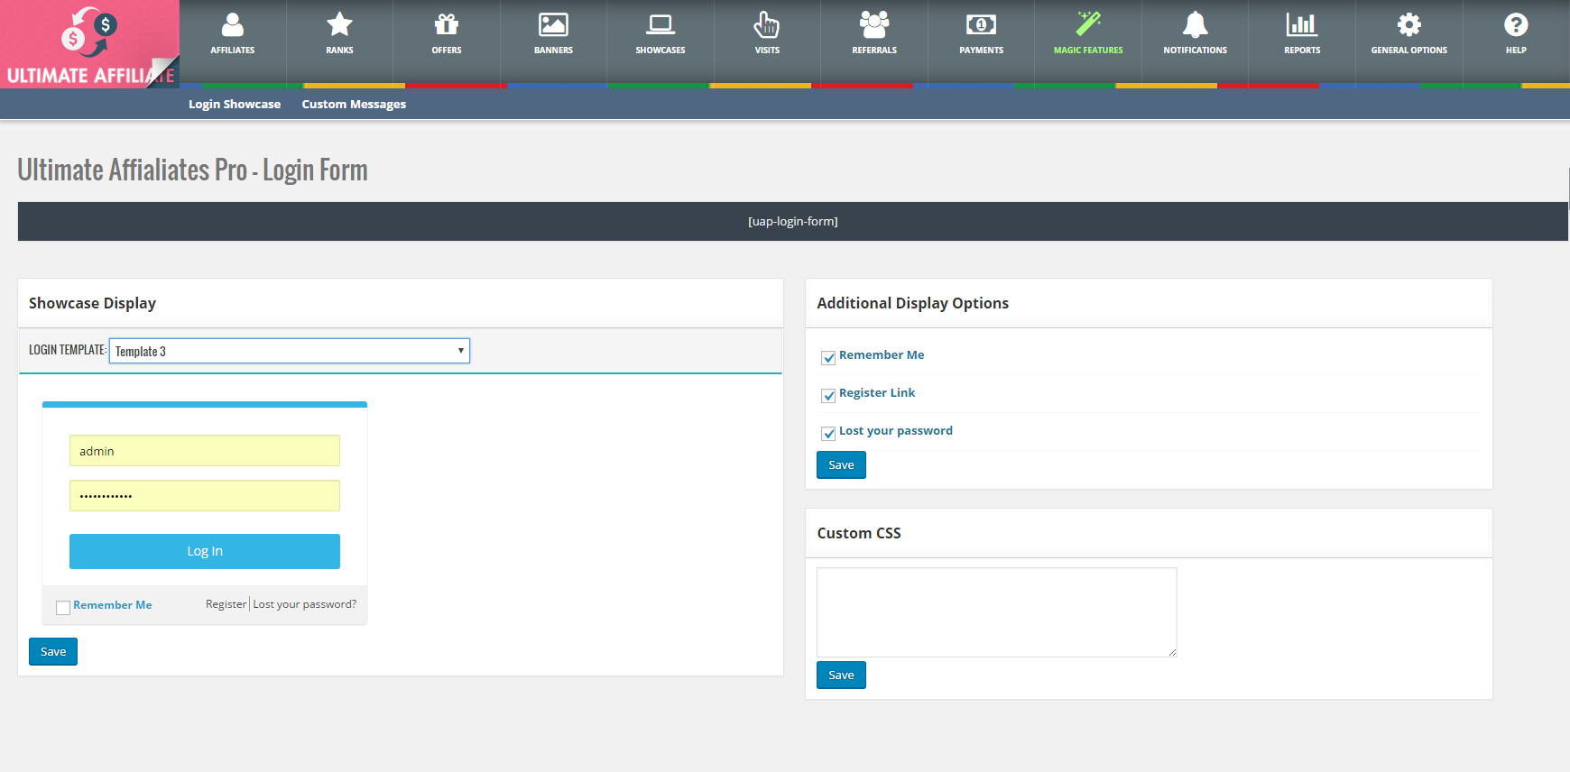Toggle the Lost your password checkbox
This screenshot has height=772, width=1570.
pos(828,434)
